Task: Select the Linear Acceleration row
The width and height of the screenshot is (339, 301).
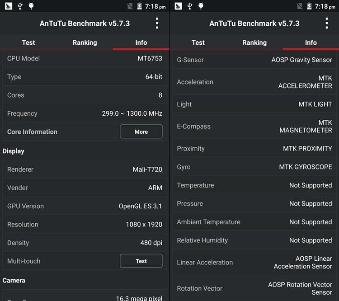Action: (x=254, y=262)
